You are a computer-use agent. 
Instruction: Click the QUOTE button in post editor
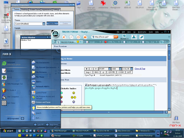(x=111, y=72)
